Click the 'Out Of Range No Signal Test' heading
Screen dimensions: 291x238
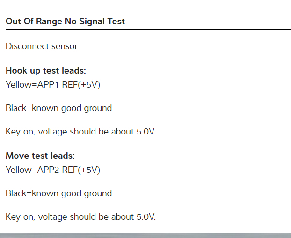[x=65, y=22]
